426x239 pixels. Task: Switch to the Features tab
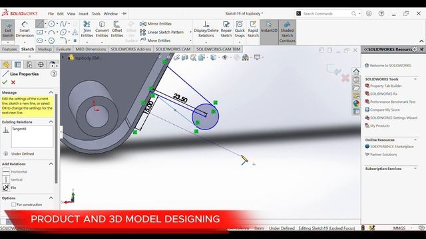[9, 49]
